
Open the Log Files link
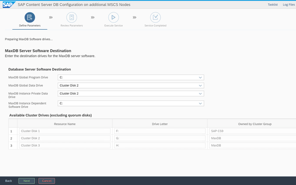288,5
